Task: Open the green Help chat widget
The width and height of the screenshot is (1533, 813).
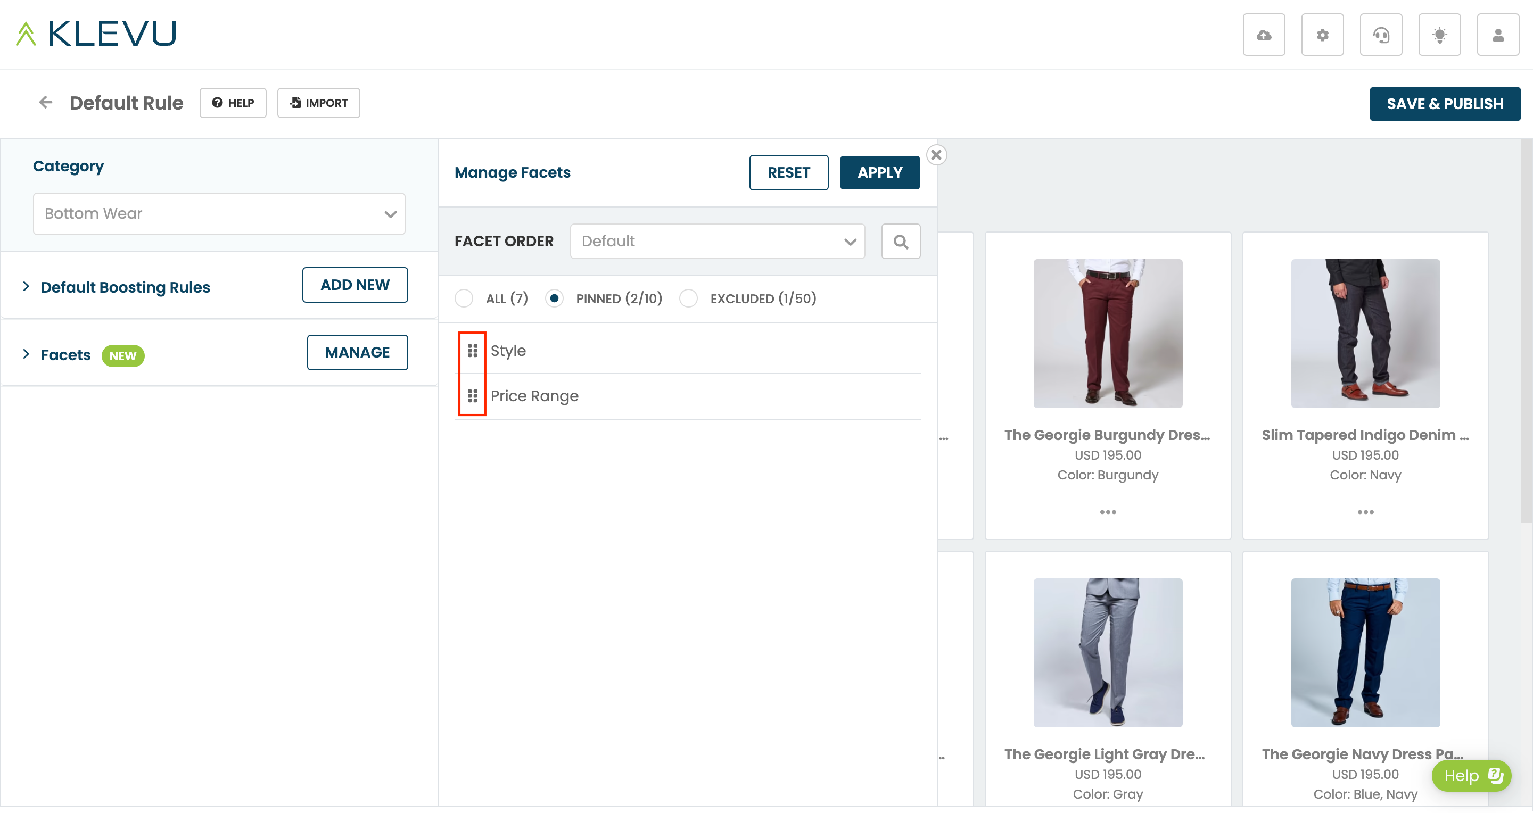Action: [x=1471, y=776]
